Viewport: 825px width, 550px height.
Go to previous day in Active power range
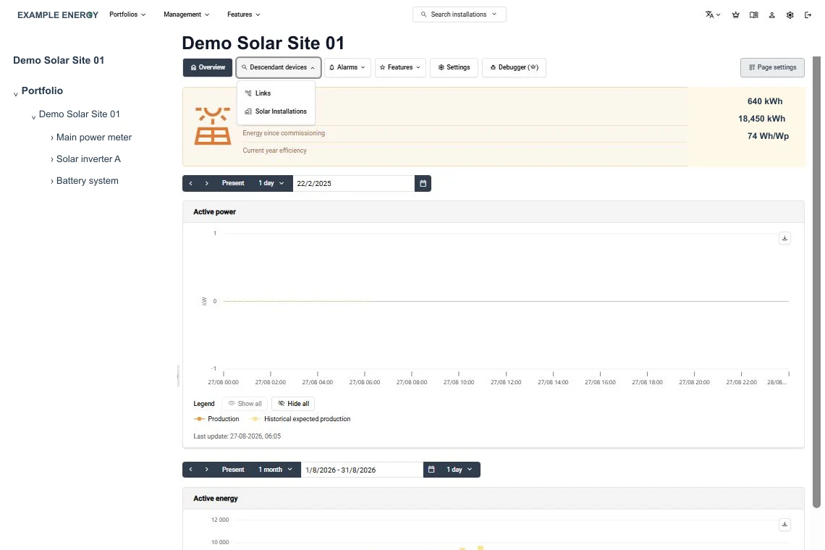point(190,183)
